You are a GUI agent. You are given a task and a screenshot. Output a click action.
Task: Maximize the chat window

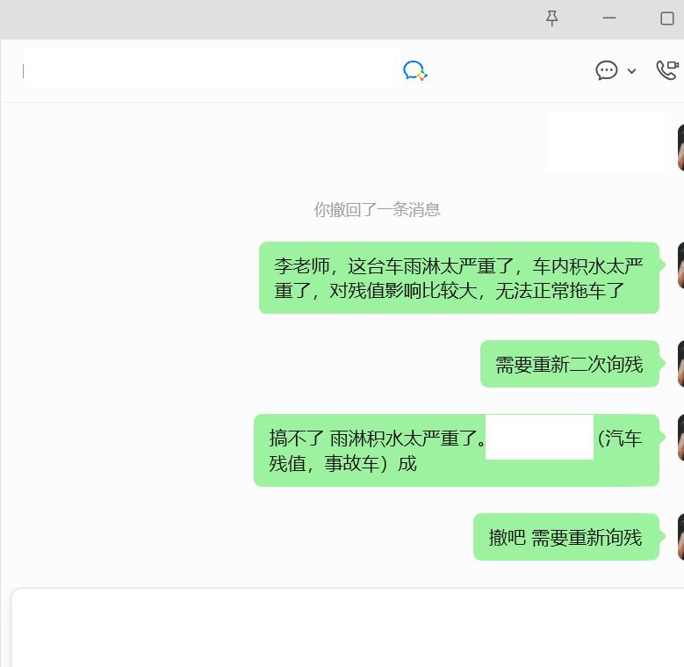pyautogui.click(x=666, y=18)
